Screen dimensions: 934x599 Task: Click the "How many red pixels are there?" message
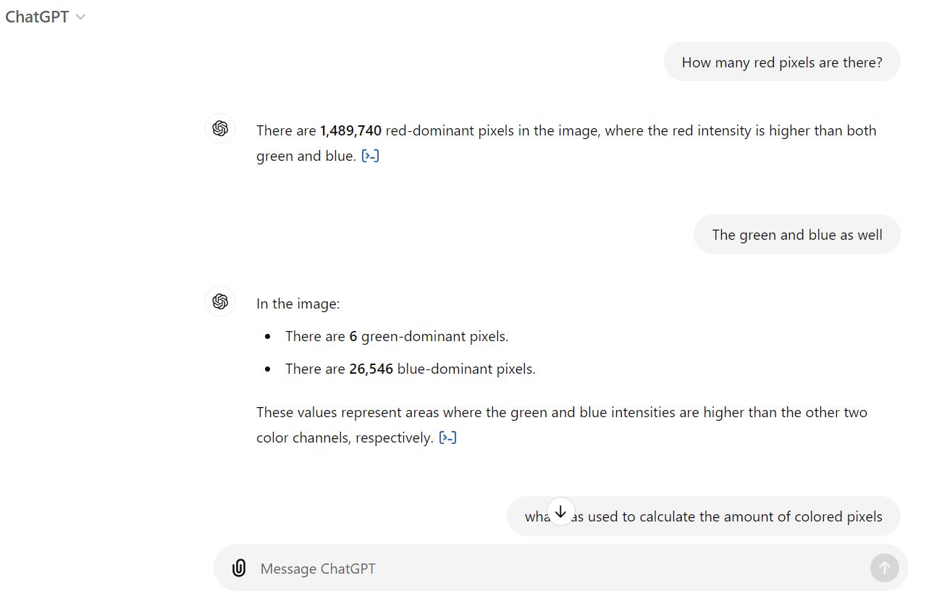(782, 62)
